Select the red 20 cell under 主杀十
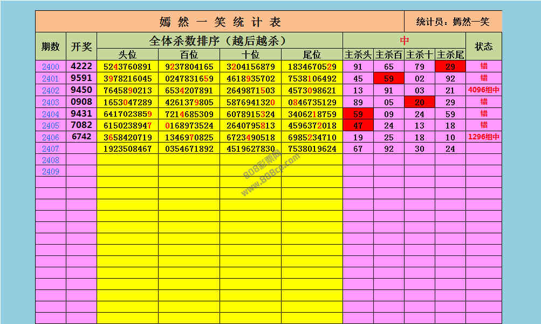 click(x=419, y=103)
